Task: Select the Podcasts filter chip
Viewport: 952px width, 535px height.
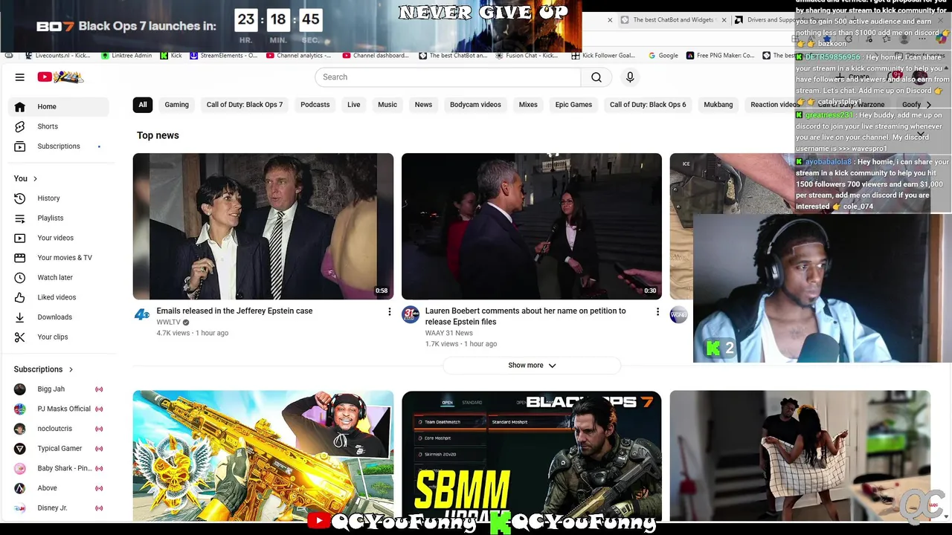Action: [x=315, y=105]
